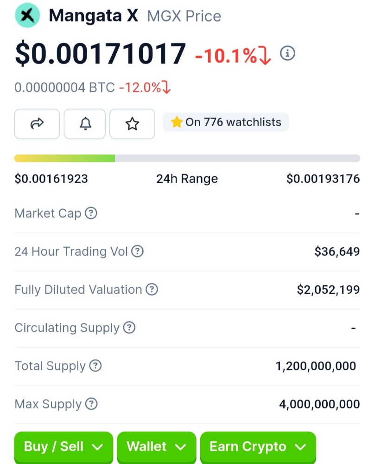Add coin to watchlist star icon
The height and width of the screenshot is (464, 374).
click(132, 123)
